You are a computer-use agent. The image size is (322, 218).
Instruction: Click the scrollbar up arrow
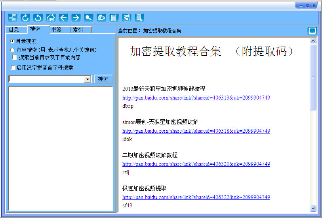[313, 41]
